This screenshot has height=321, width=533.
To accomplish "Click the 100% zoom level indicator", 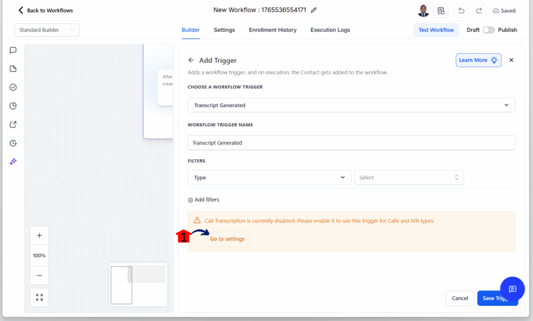I will (x=39, y=255).
